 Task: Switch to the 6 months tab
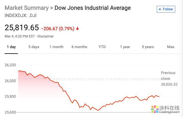pyautogui.click(x=79, y=47)
